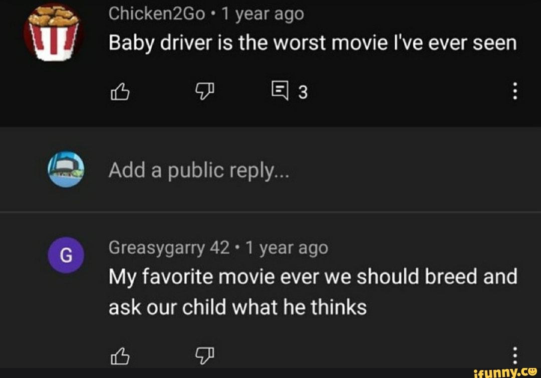The width and height of the screenshot is (541, 378).
Task: Click the ifunny.co watermark logo
Action: tap(504, 371)
